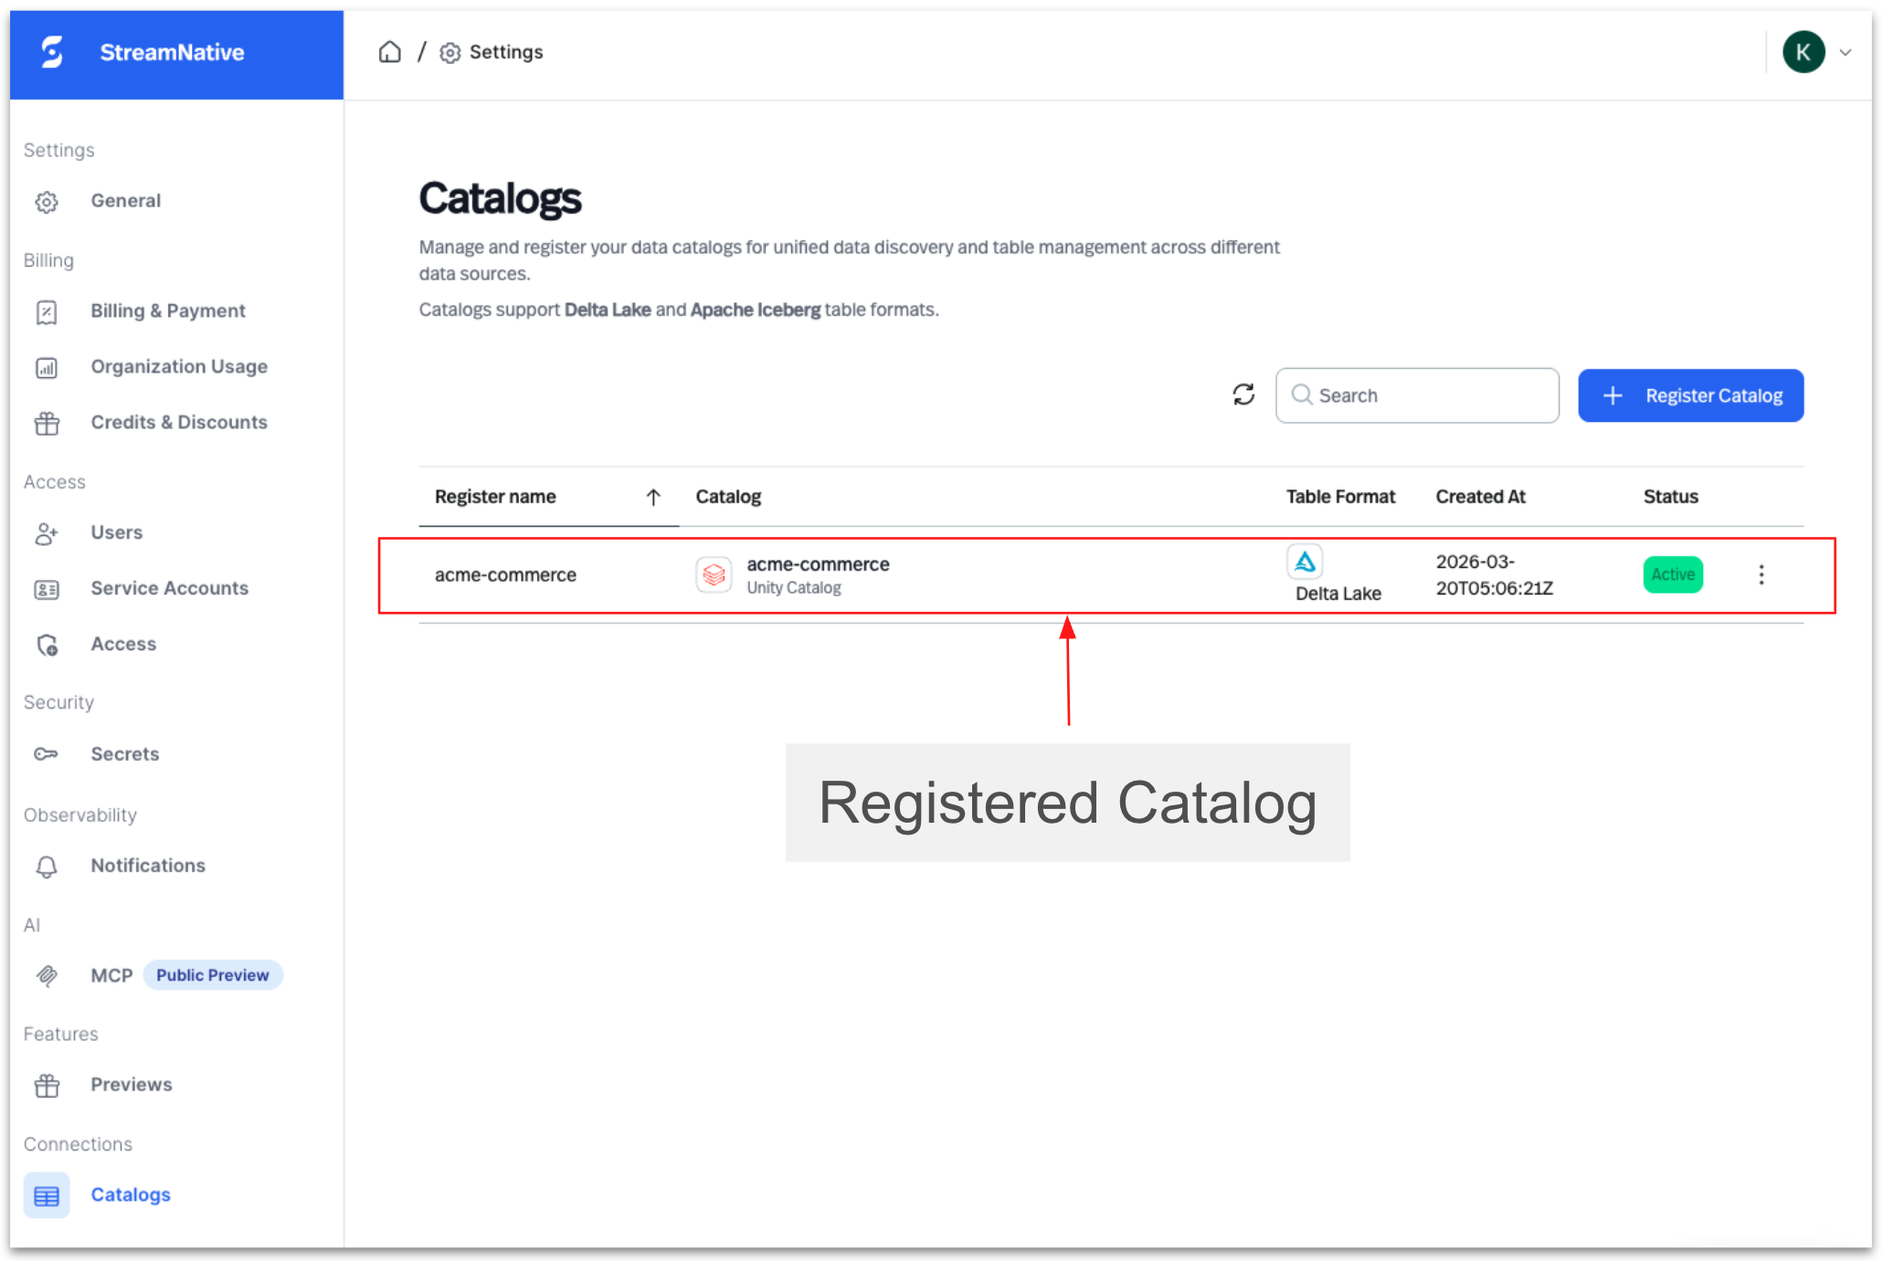Select Catalogs in sidebar
The width and height of the screenshot is (1883, 1261).
point(130,1195)
